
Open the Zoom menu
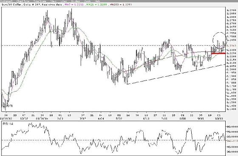(87, 1)
